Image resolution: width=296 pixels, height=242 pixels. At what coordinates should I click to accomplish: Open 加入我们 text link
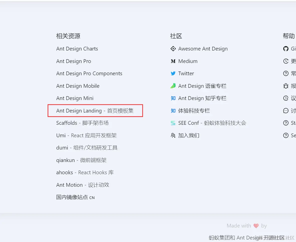coord(189,135)
